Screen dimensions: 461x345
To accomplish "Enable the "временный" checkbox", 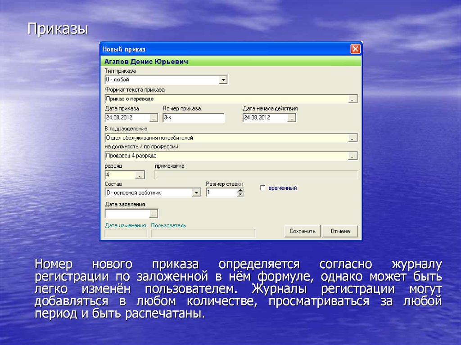I will [x=262, y=188].
